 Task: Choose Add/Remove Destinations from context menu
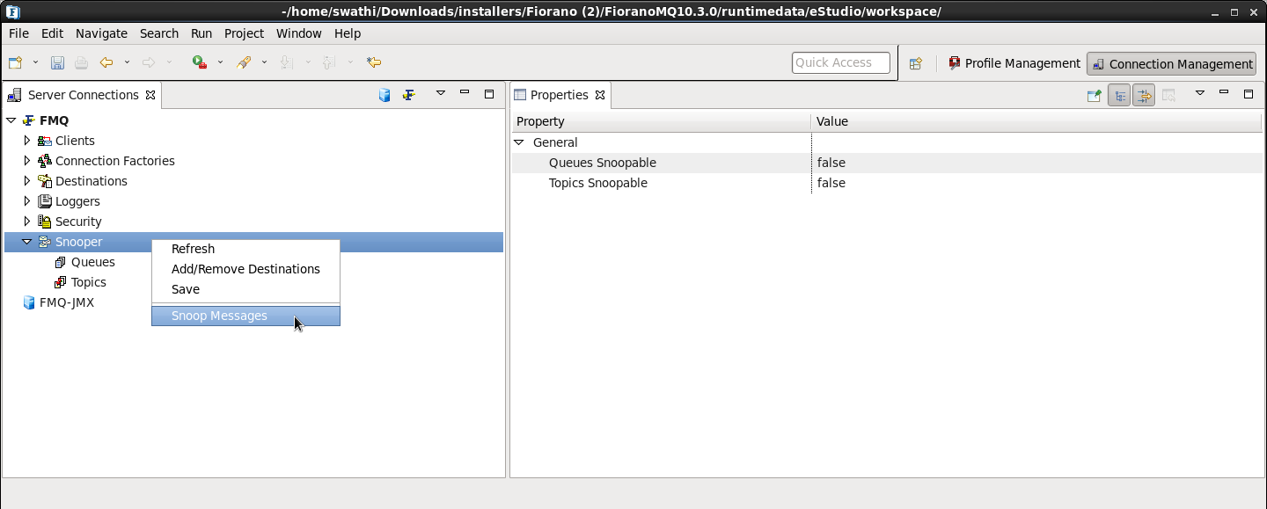point(245,269)
